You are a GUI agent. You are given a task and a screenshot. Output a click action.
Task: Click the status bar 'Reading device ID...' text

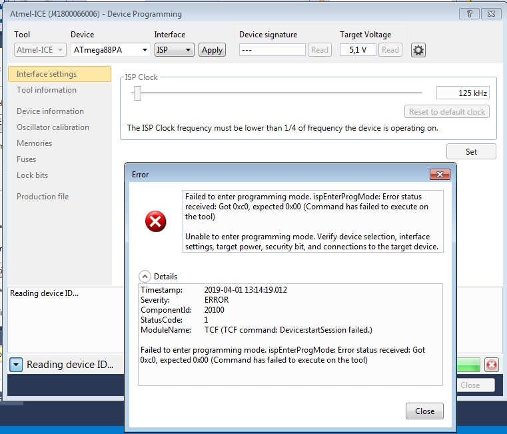(70, 365)
